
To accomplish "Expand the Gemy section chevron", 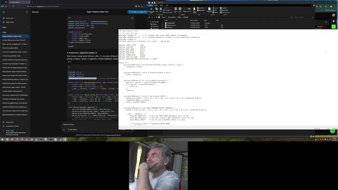I will [28, 27].
